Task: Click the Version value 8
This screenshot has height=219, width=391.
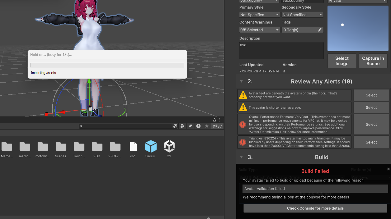Action: point(284,71)
